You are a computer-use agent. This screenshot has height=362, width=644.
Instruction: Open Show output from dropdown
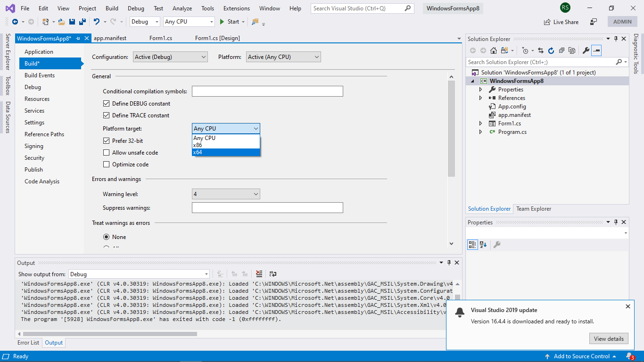[x=139, y=274]
